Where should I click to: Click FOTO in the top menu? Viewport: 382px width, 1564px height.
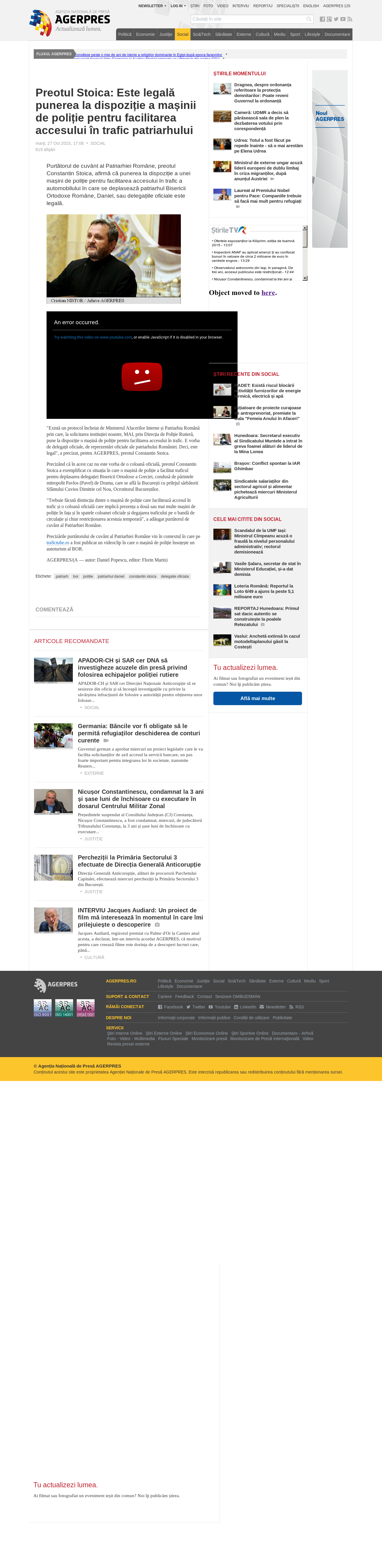[208, 6]
